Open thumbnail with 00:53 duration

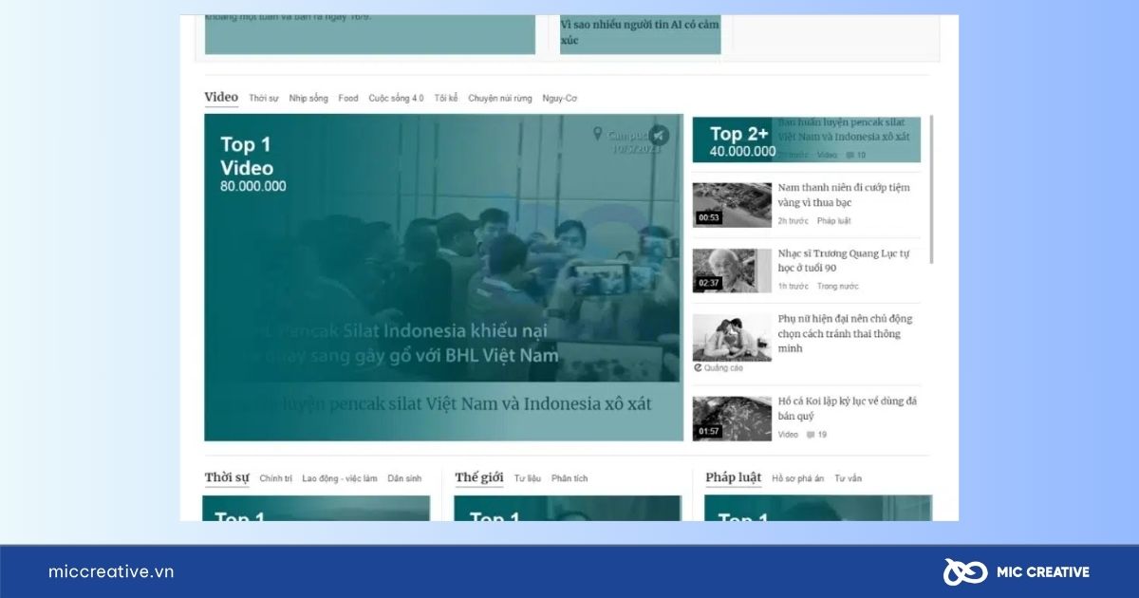point(732,205)
